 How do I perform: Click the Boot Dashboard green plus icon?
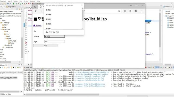tap(18, 68)
